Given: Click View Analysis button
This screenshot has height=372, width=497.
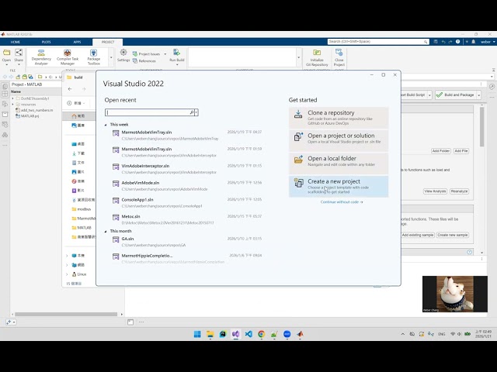Looking at the screenshot, I should click(435, 191).
